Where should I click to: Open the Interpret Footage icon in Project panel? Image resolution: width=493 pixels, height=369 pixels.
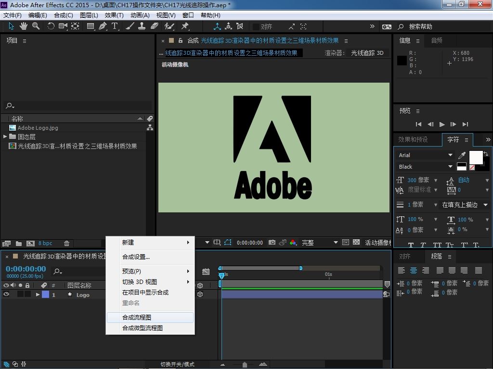[x=6, y=244]
